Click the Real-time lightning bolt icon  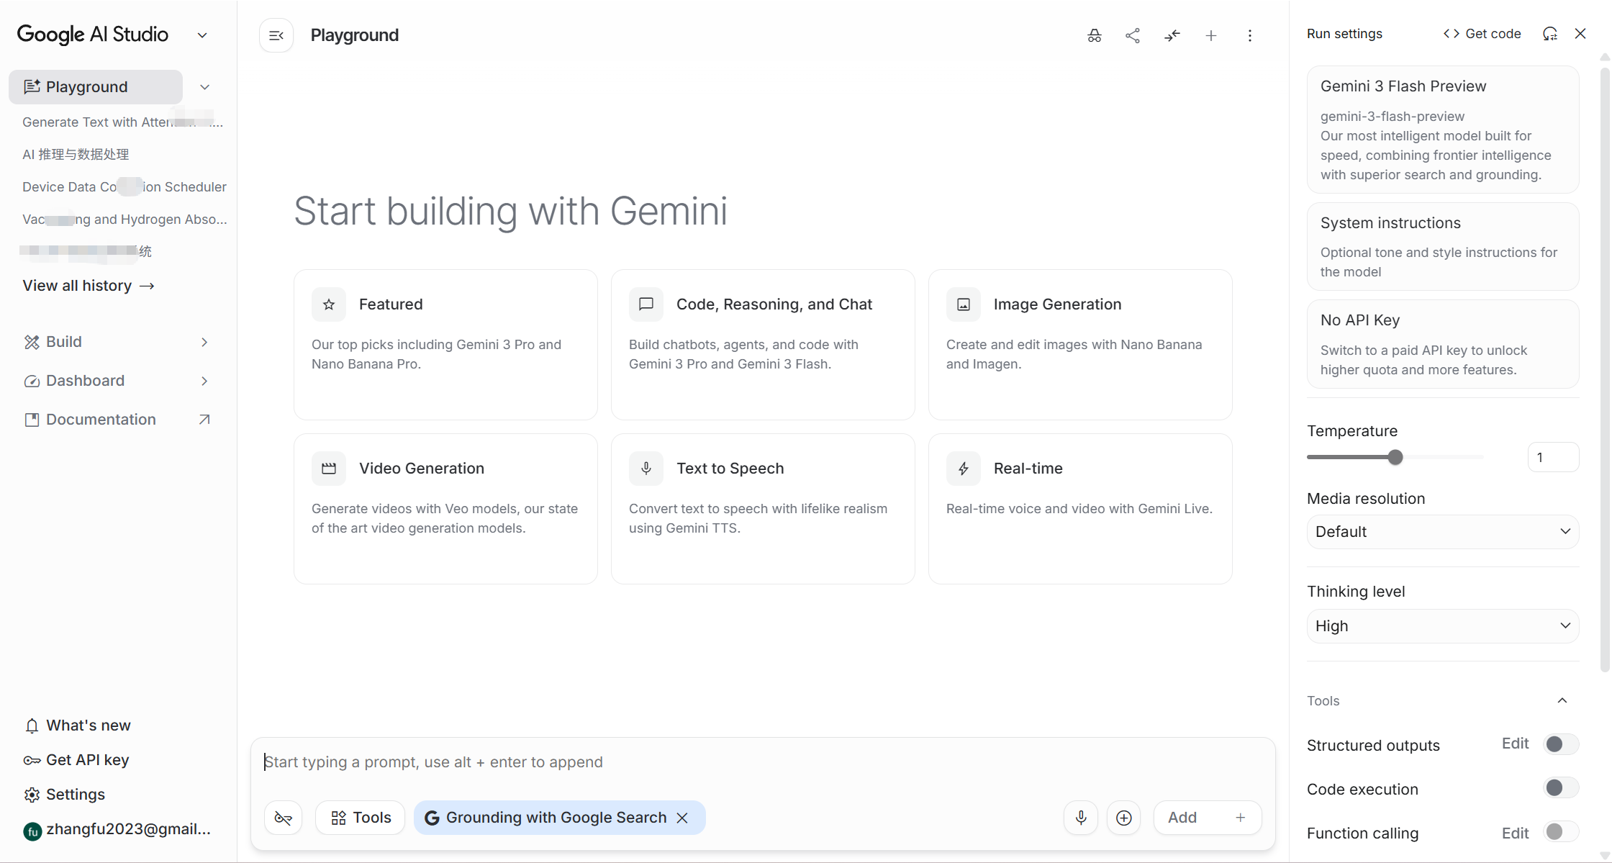click(964, 469)
